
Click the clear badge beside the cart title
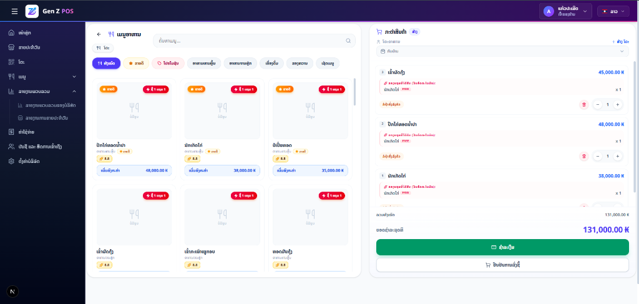(415, 31)
